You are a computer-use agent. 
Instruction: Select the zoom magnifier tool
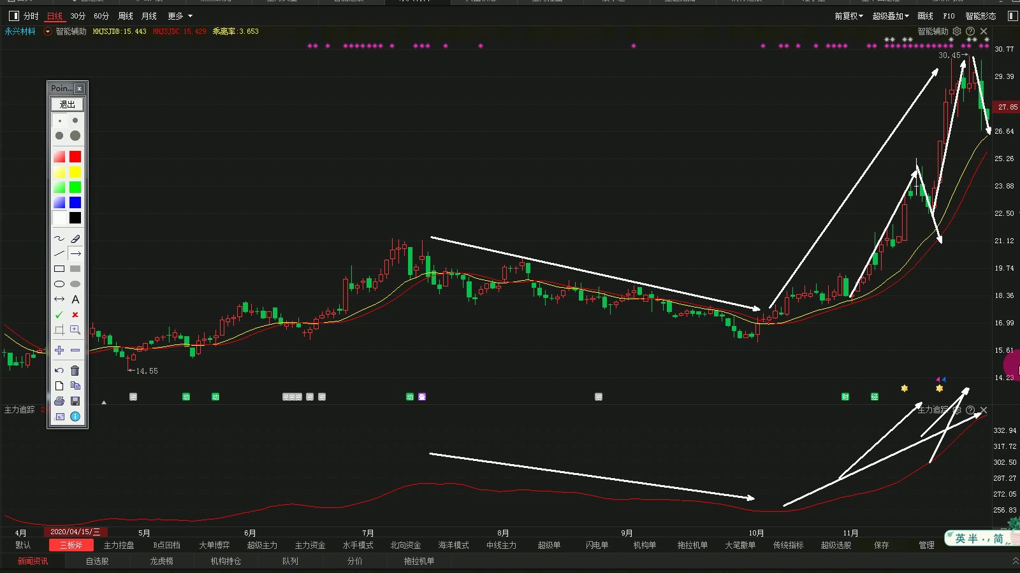[x=75, y=330]
